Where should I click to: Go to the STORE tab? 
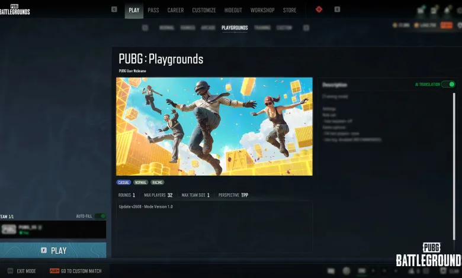pyautogui.click(x=290, y=10)
